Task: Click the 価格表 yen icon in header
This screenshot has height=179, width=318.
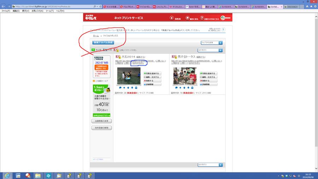Action: point(172,18)
